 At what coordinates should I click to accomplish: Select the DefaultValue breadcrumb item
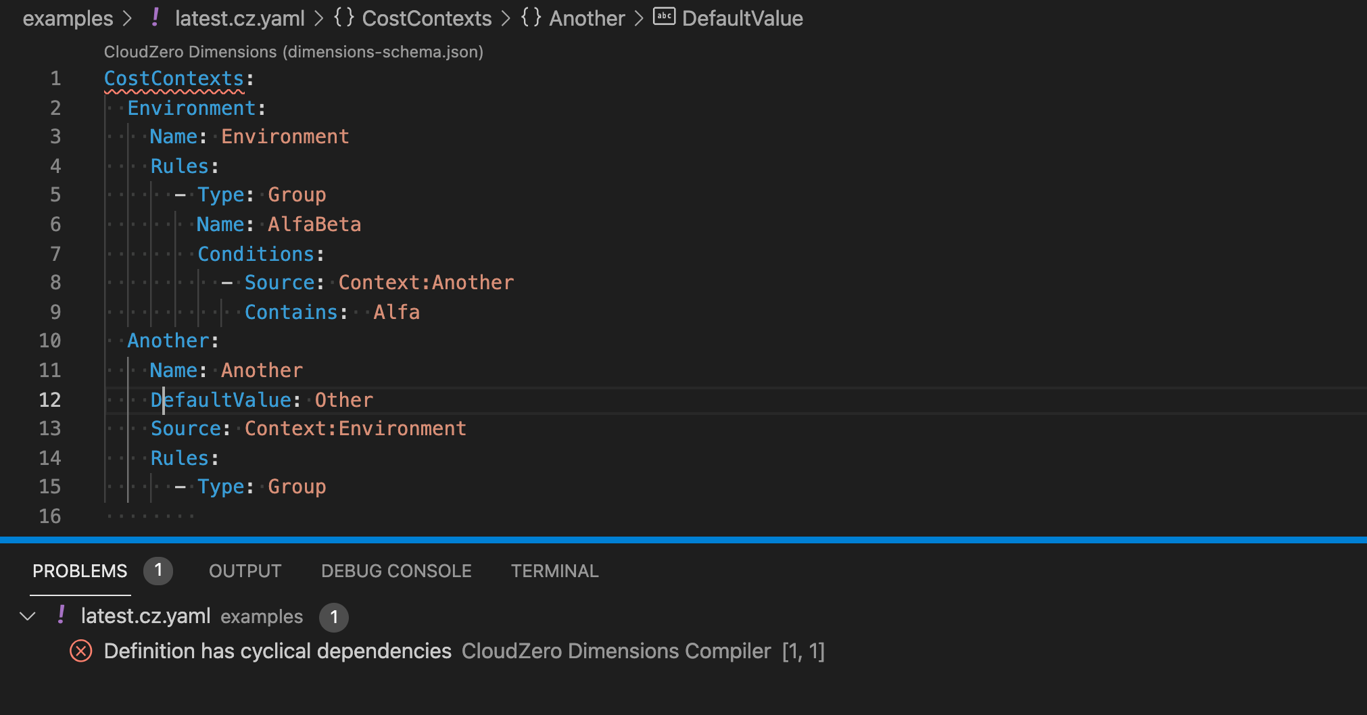point(742,18)
